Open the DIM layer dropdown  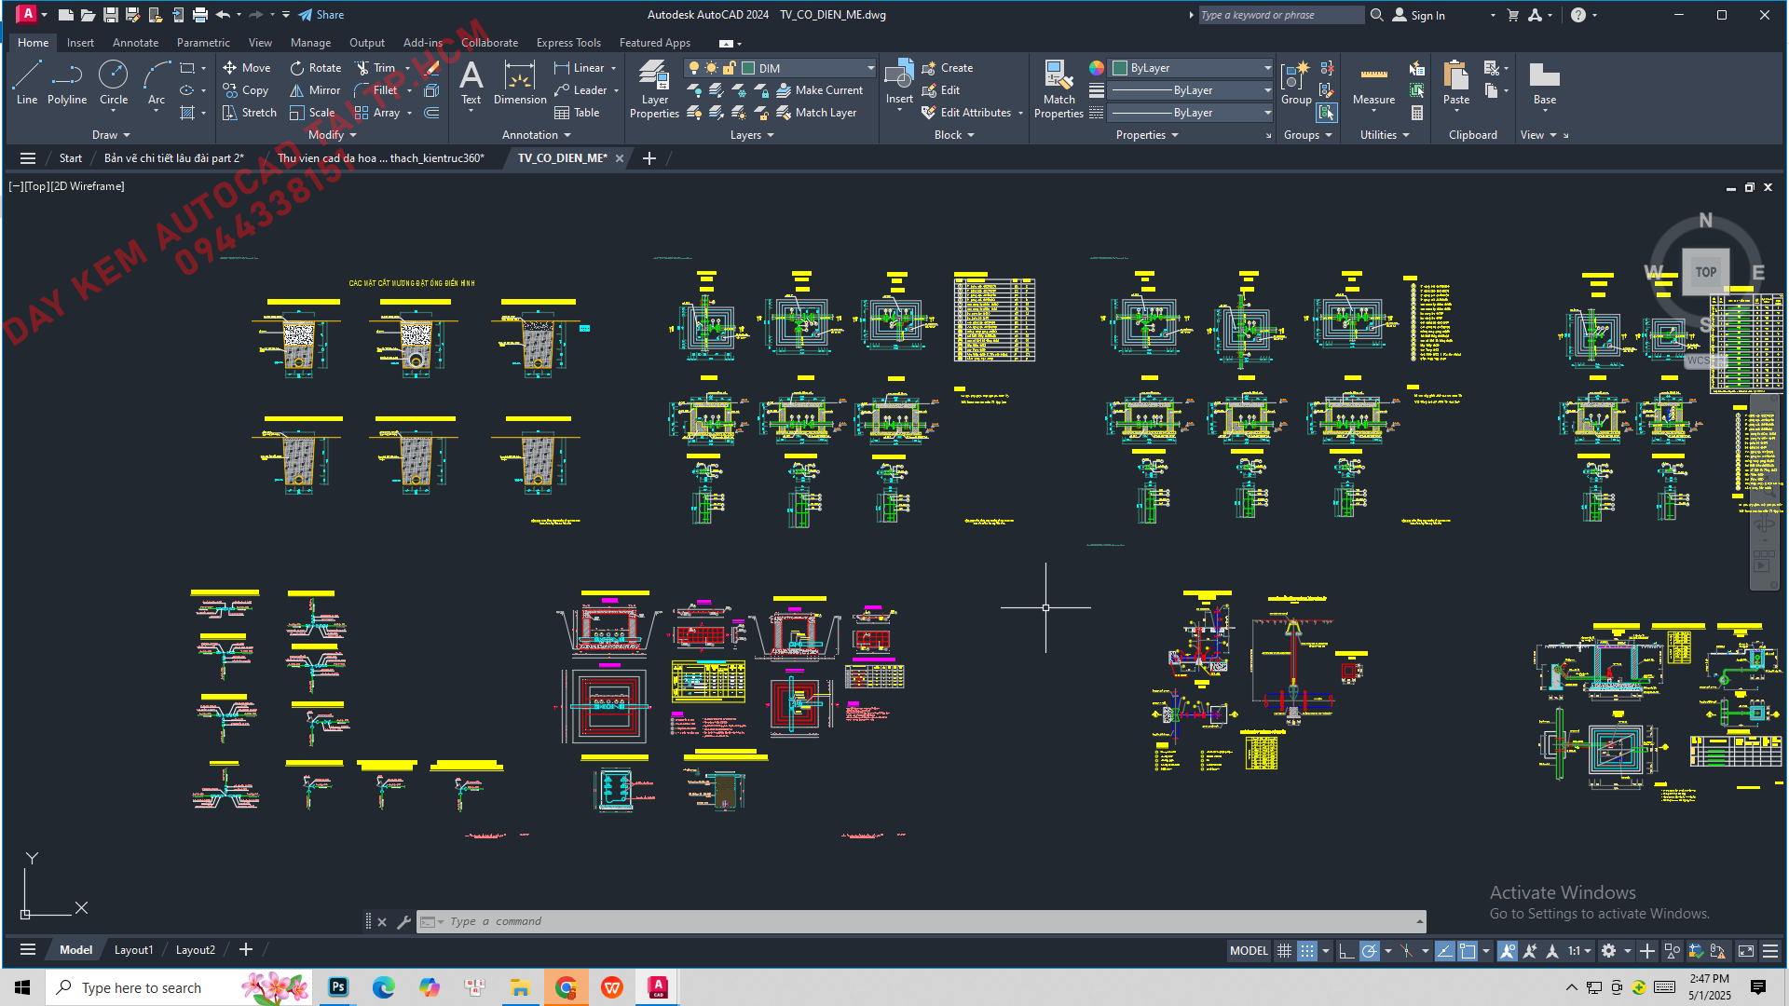click(871, 68)
